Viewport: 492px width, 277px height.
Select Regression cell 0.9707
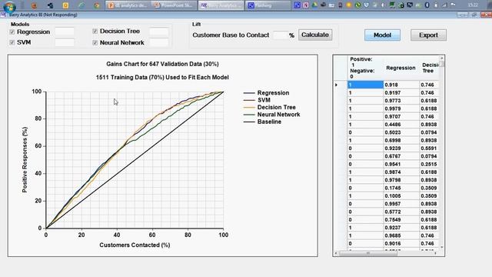(401, 116)
